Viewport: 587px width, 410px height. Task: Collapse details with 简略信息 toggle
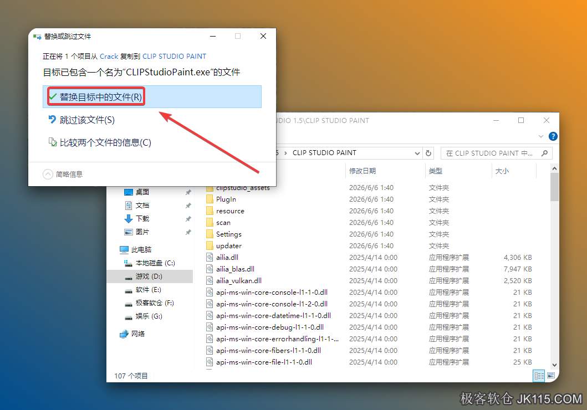pos(63,175)
